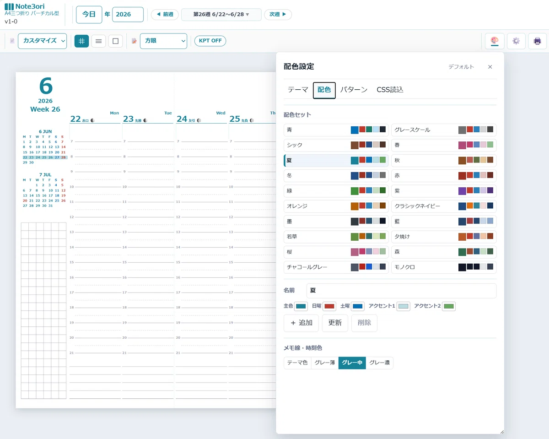Viewport: 549px width, 439px height.
Task: Select the 春 color set
Action: tap(444, 145)
